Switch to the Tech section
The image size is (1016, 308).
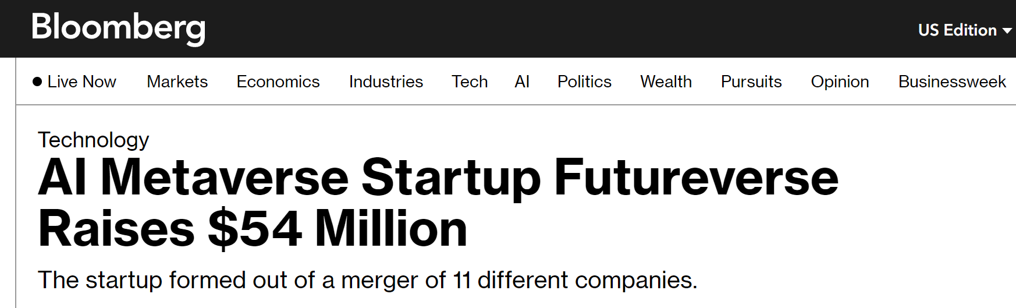point(470,82)
